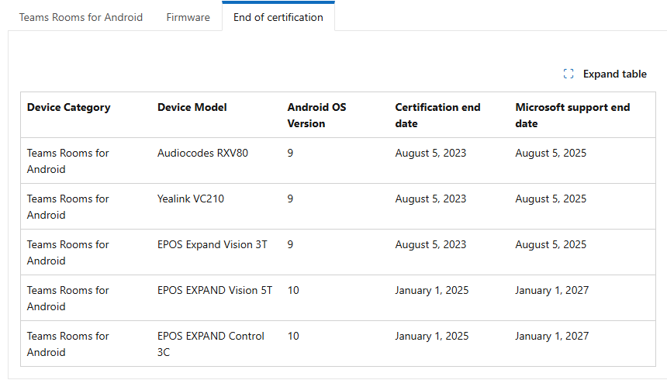This screenshot has height=380, width=667.
Task: Click August 5, 2025 in Yealink VC210 row
Action: (551, 199)
